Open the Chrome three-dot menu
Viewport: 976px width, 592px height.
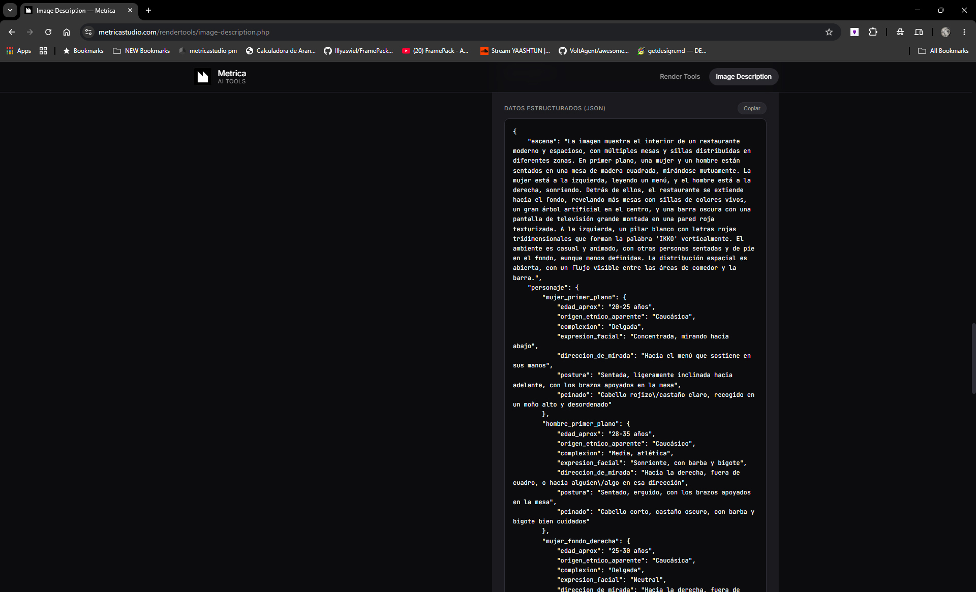tap(964, 32)
